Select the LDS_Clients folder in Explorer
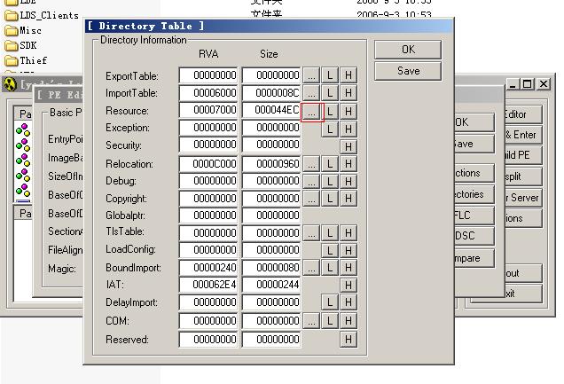This screenshot has width=564, height=384. [x=42, y=15]
